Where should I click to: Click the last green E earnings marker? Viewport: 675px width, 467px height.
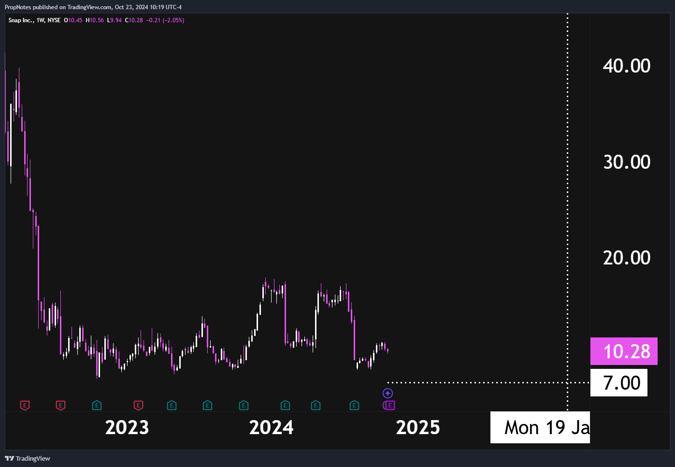coord(354,405)
